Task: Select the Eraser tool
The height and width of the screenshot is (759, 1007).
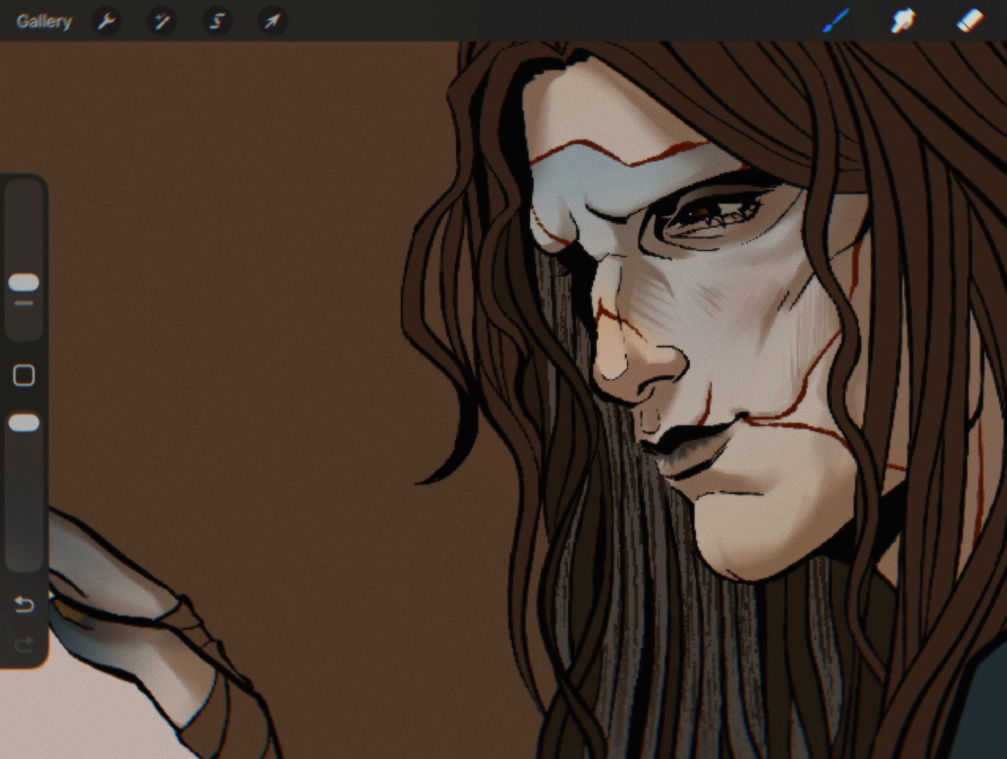Action: 969,21
